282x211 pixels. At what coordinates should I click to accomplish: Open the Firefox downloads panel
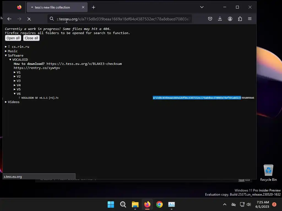220,19
